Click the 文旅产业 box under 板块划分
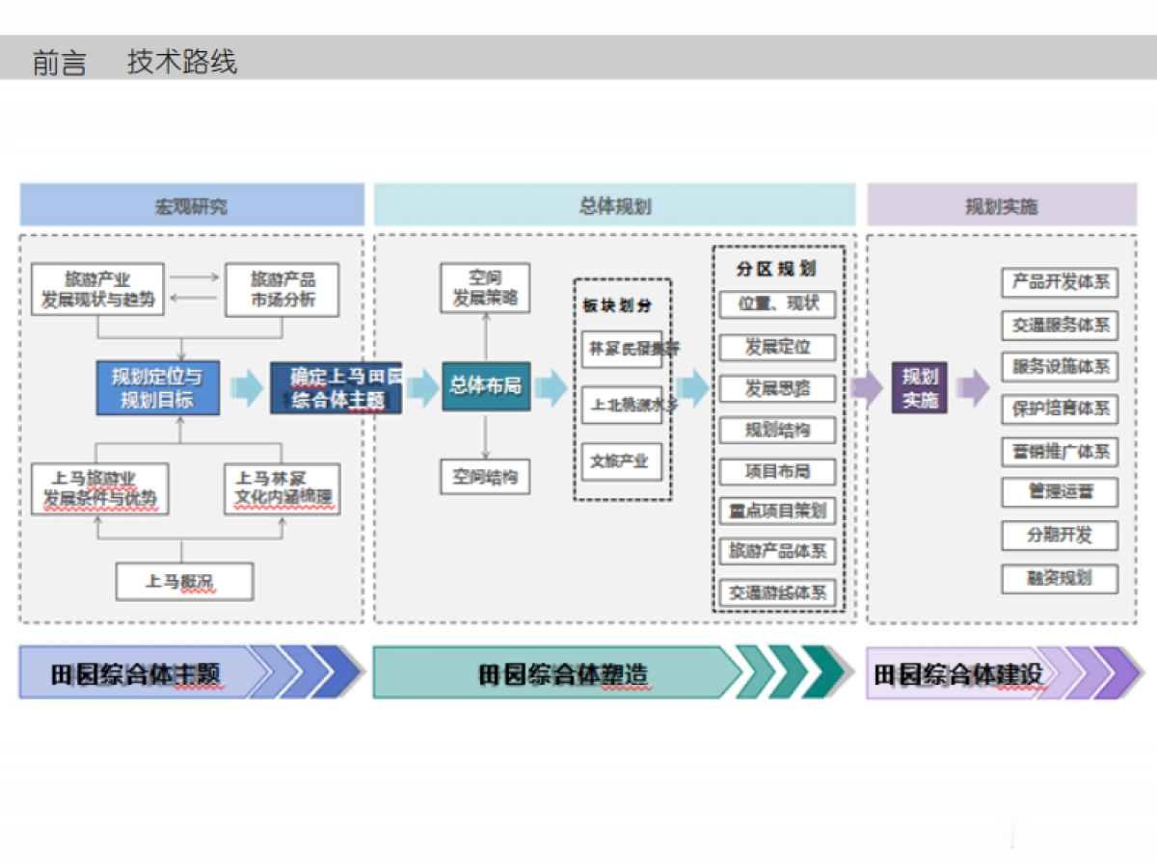Screen dimensions: 1157x867 pos(619,463)
